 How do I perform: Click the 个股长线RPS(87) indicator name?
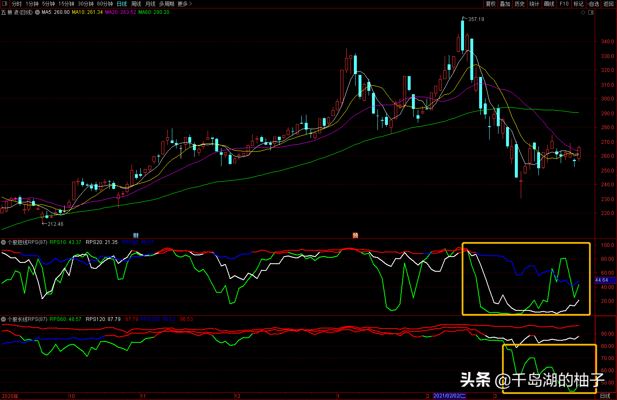(27, 319)
